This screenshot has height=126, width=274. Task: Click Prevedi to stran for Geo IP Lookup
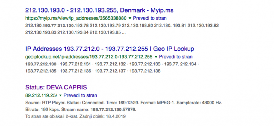[176, 57]
